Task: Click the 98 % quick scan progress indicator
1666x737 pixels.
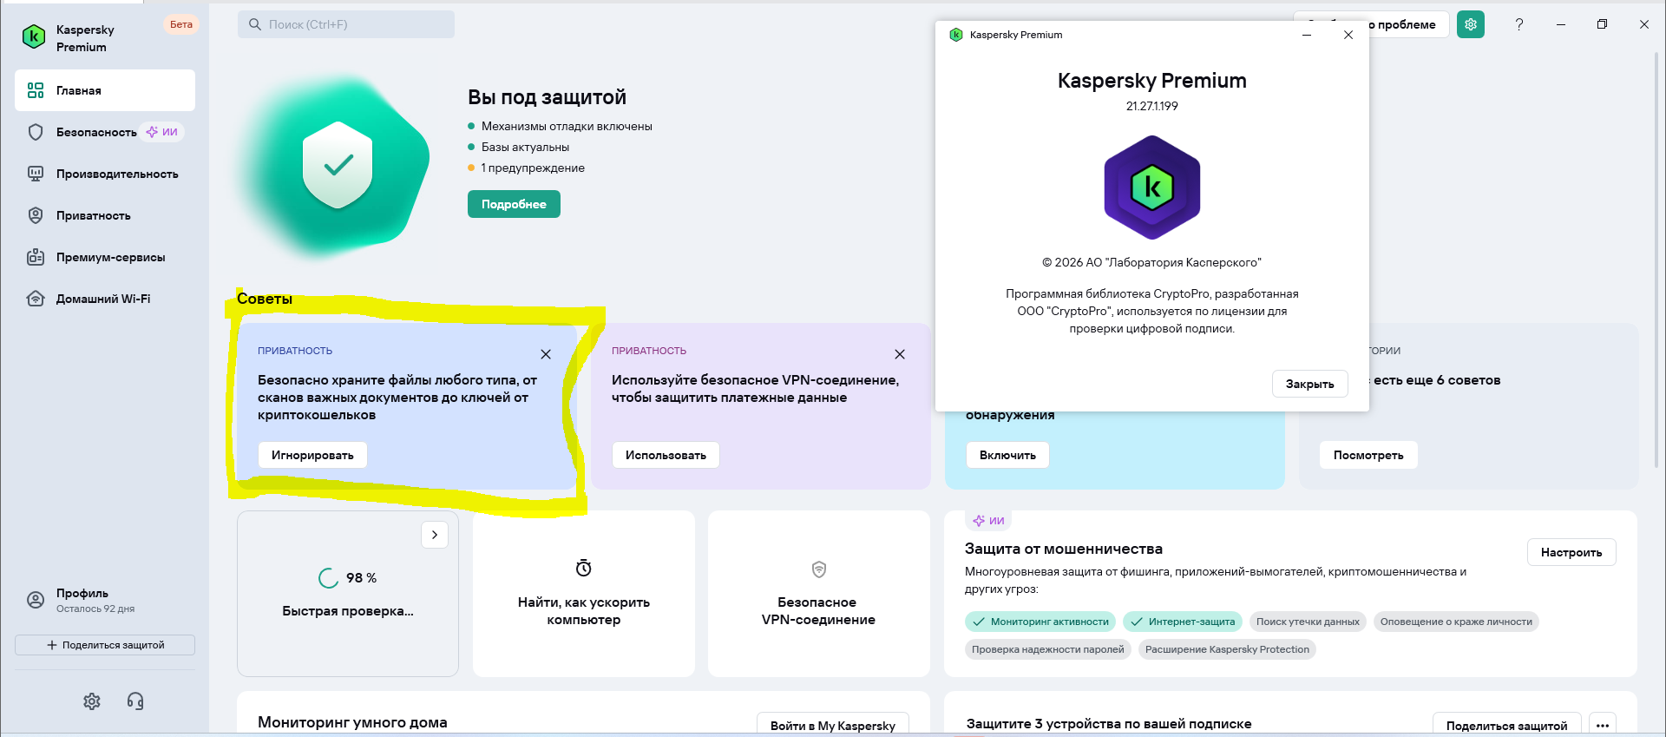Action: click(348, 578)
